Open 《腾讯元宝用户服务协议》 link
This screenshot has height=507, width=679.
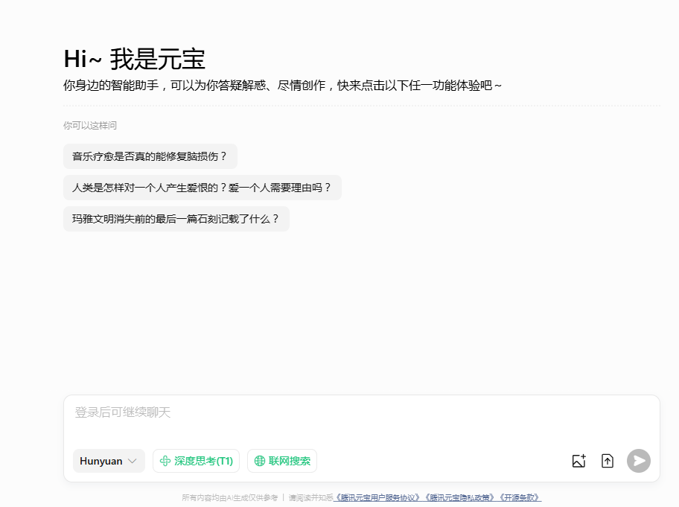[377, 498]
